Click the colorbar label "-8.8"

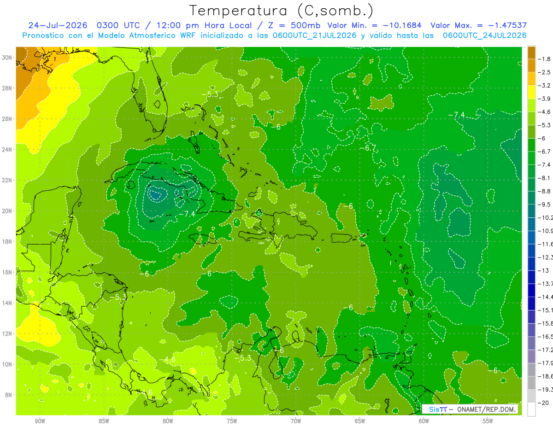coord(544,191)
